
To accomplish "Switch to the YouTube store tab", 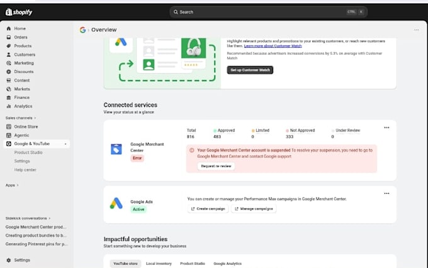I will click(125, 264).
